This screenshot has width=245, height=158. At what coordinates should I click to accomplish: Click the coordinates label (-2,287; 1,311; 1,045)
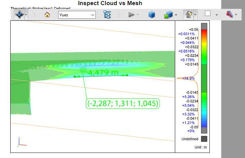click(x=123, y=103)
